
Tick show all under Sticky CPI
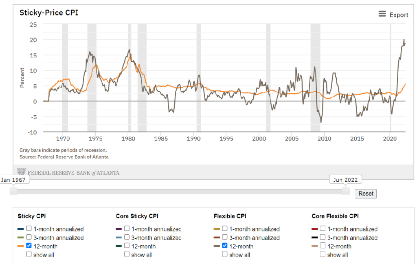29,254
